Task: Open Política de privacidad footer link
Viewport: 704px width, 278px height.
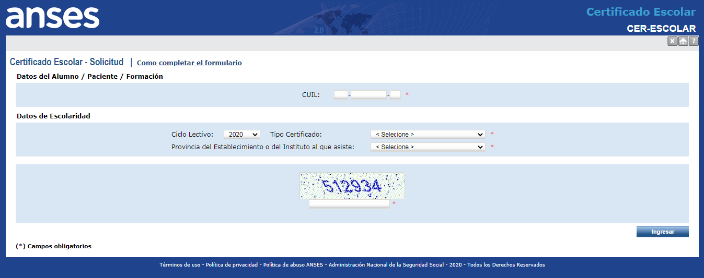Action: 232,265
